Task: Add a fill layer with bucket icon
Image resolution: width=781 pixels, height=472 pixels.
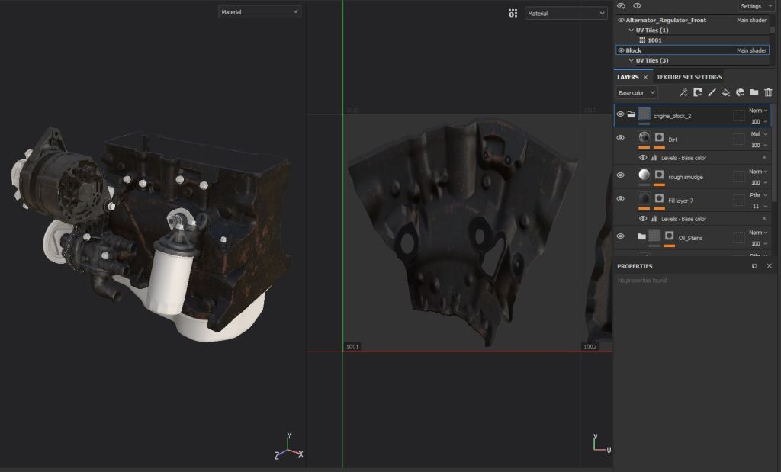Action: 725,93
